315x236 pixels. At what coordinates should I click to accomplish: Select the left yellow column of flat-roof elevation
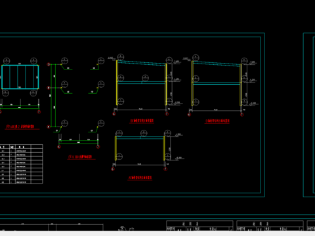point(115,148)
